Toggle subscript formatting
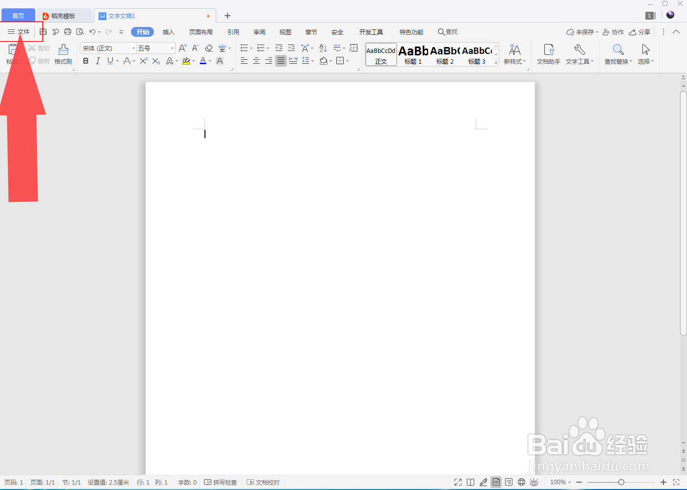 pos(156,61)
